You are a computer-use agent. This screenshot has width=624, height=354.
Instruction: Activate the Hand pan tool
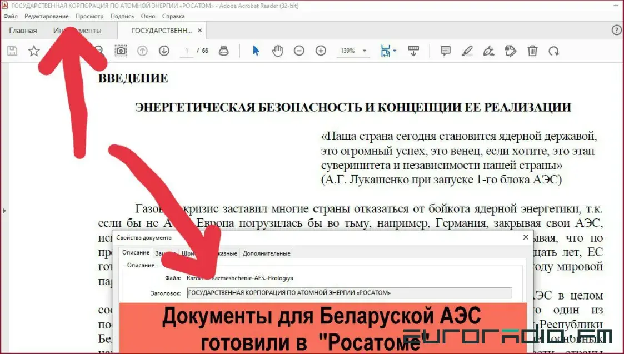tap(277, 51)
